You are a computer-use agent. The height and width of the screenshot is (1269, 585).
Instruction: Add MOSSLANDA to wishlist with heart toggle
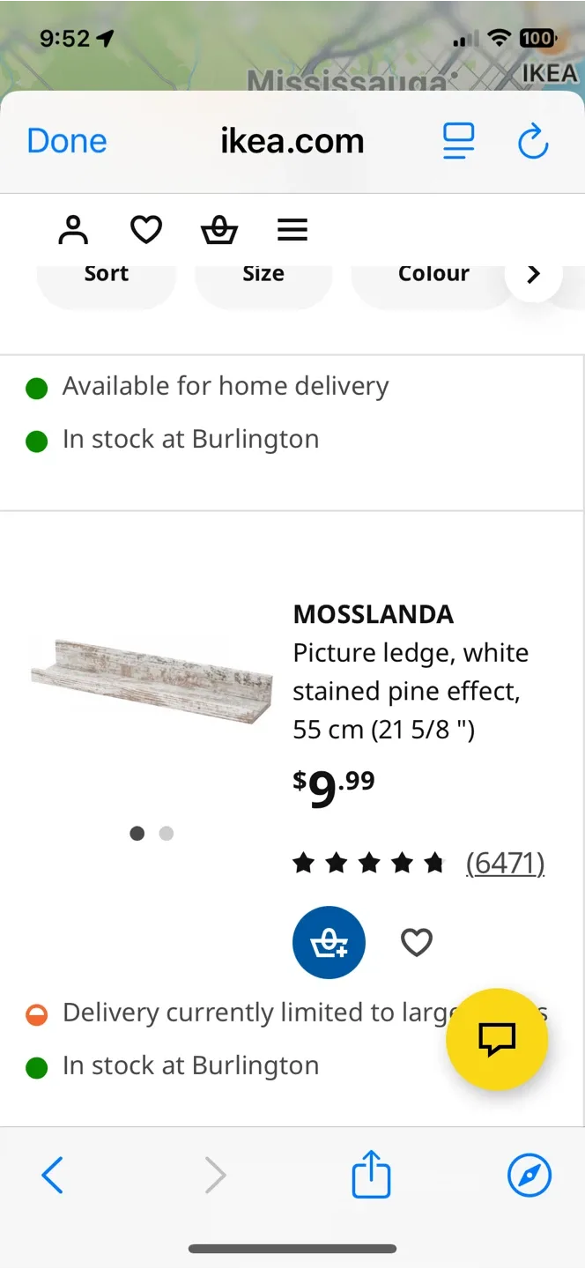click(x=416, y=942)
